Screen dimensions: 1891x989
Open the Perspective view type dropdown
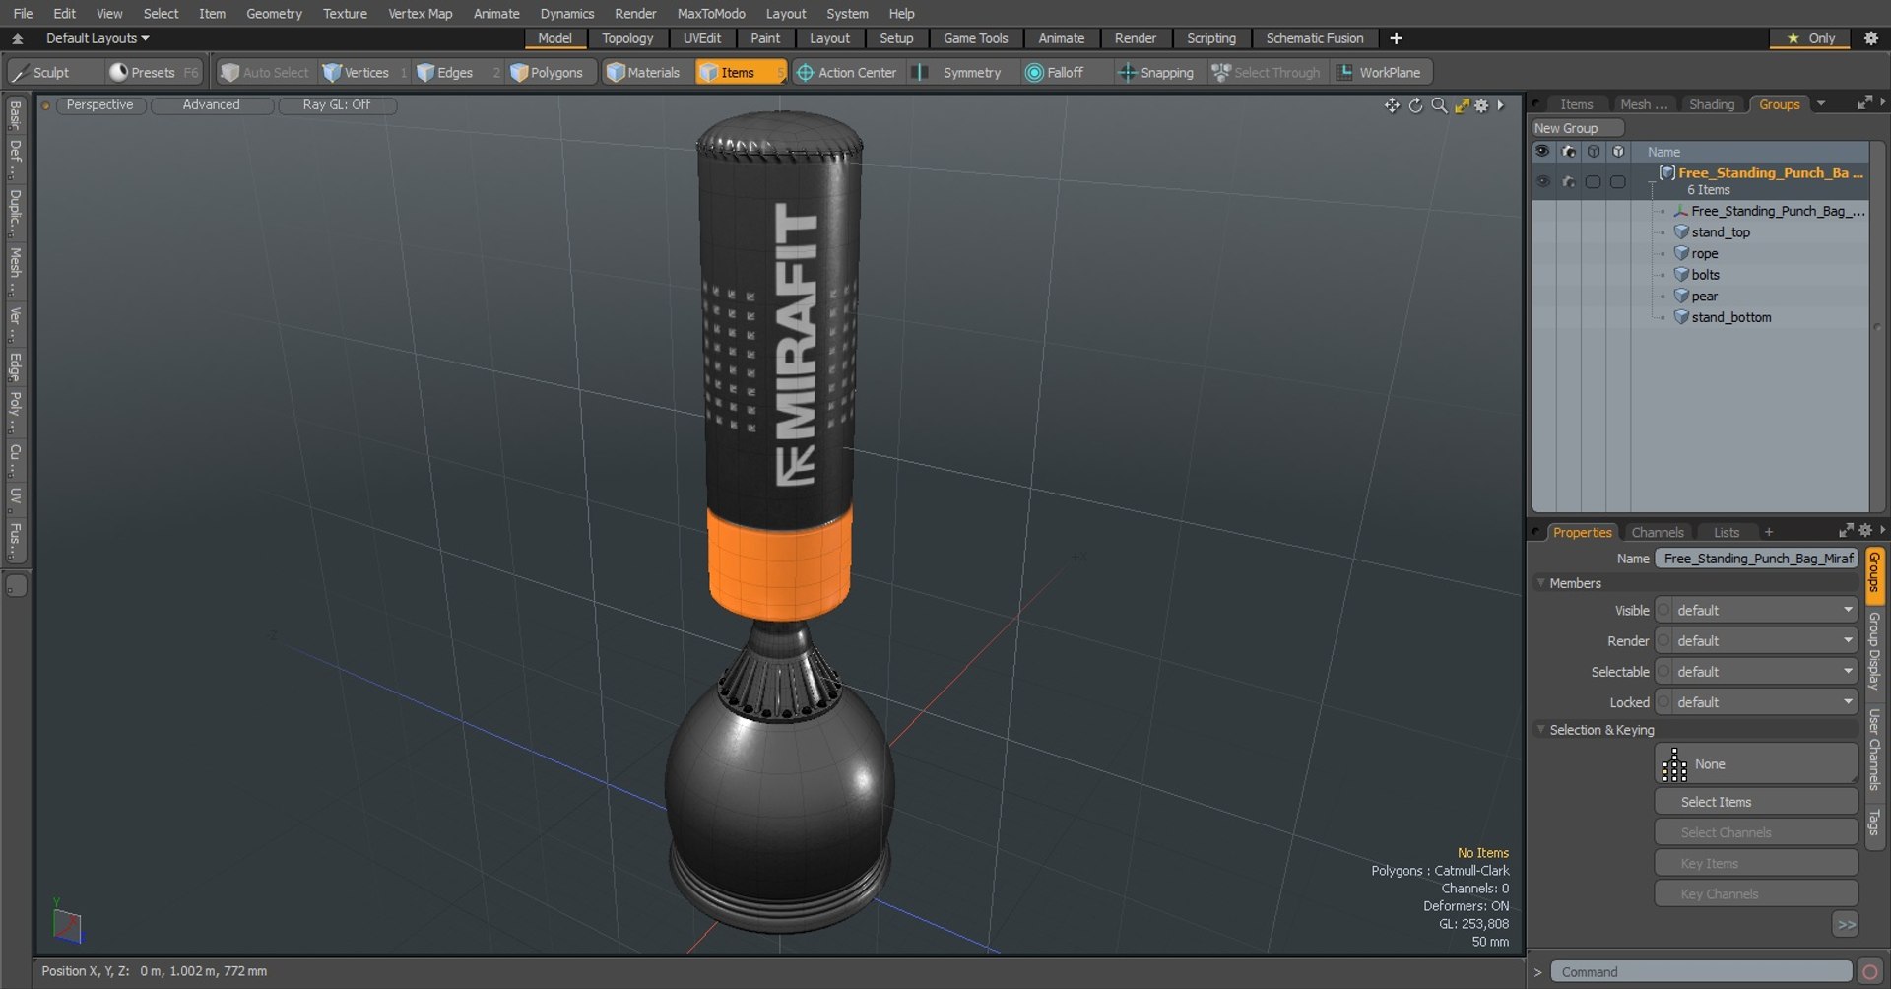(99, 104)
